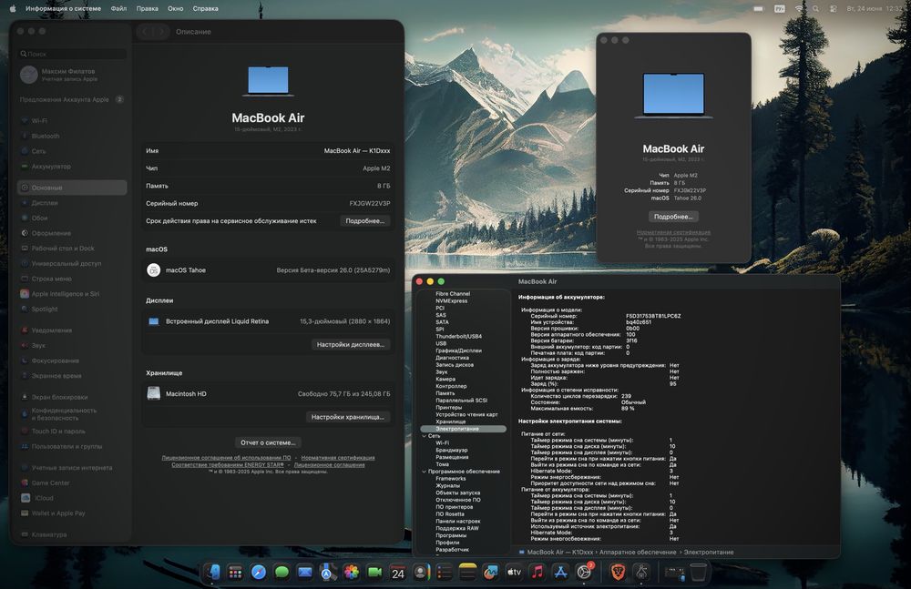
Task: Open Messages app in the Dock
Action: click(281, 572)
